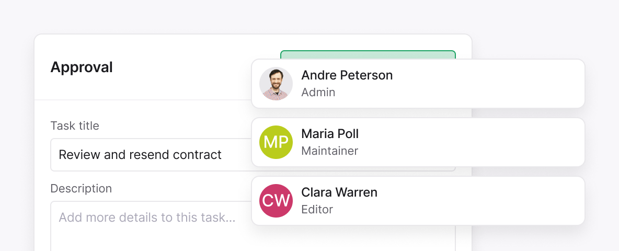Select Andre Peterson from the user list
Screen dimensions: 619x251
[347, 75]
